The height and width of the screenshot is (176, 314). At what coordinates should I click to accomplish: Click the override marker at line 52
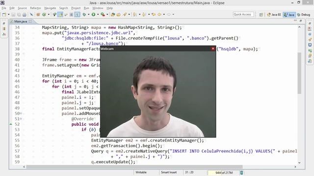click(11, 124)
